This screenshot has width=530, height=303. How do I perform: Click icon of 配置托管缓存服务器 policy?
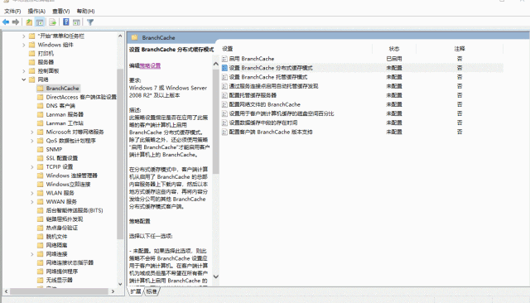[x=224, y=95]
